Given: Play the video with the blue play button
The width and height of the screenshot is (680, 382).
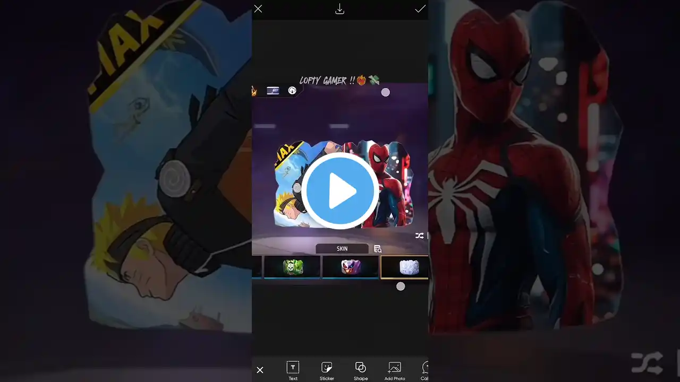Looking at the screenshot, I should [340, 191].
